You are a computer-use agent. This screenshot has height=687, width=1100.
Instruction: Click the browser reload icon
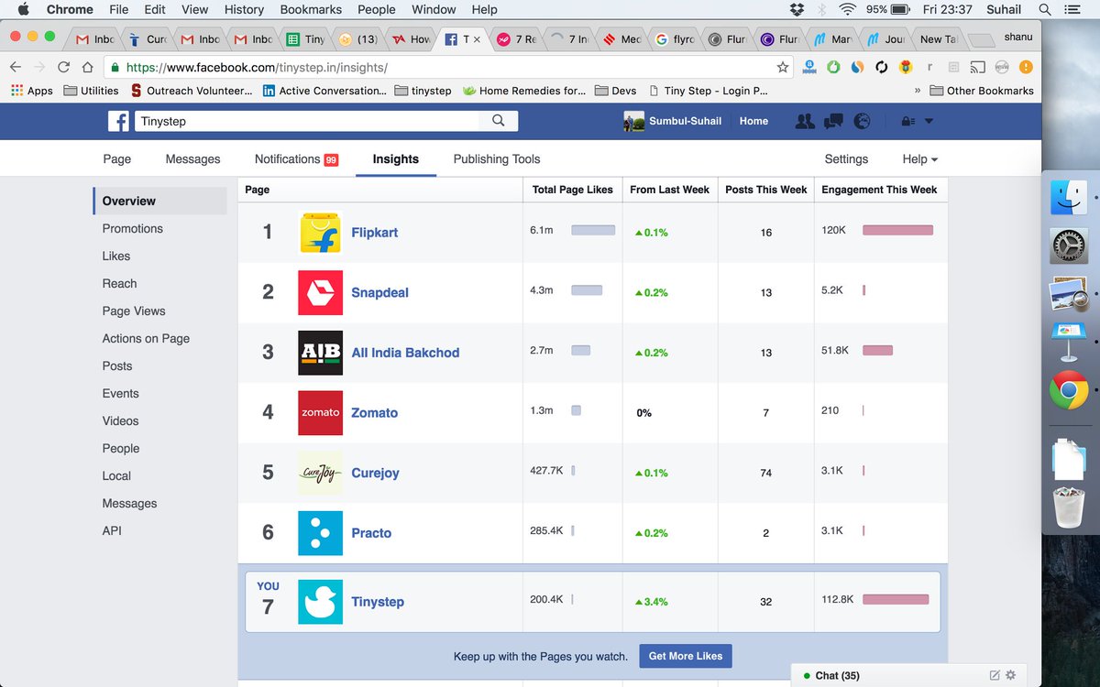click(62, 67)
